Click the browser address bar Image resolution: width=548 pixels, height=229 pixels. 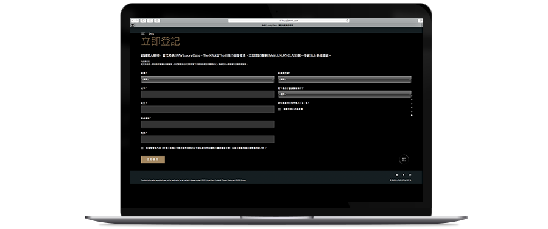point(289,21)
